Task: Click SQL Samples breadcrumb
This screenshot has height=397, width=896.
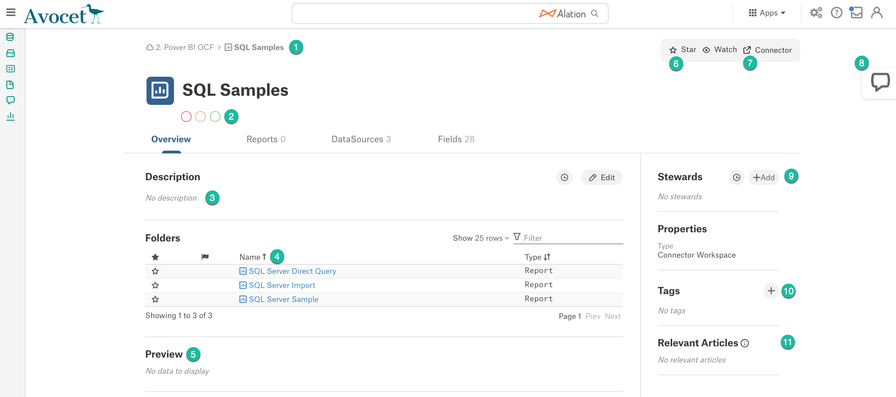Action: tap(254, 48)
